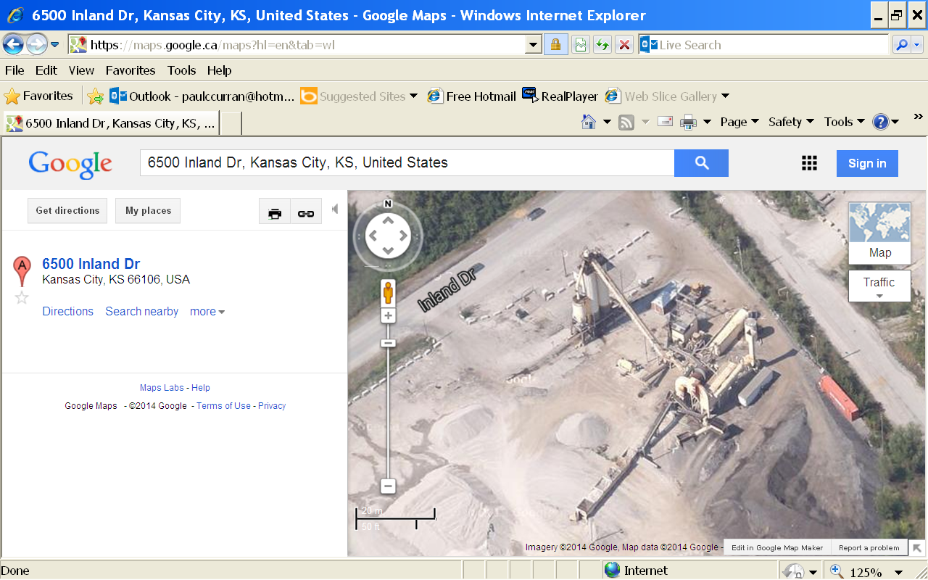Image resolution: width=928 pixels, height=580 pixels.
Task: Follow the Search nearby link
Action: coord(141,312)
